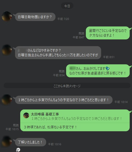Image resolution: width=132 pixels, height=152 pixels.
Task: Click quoted preview text inside green reply bubble
Action: pos(77,119)
